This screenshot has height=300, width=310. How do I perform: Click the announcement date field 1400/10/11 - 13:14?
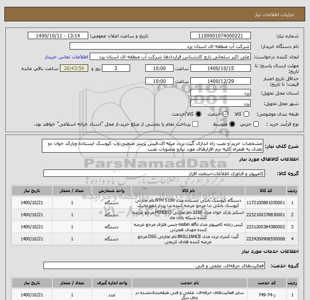pyautogui.click(x=58, y=35)
